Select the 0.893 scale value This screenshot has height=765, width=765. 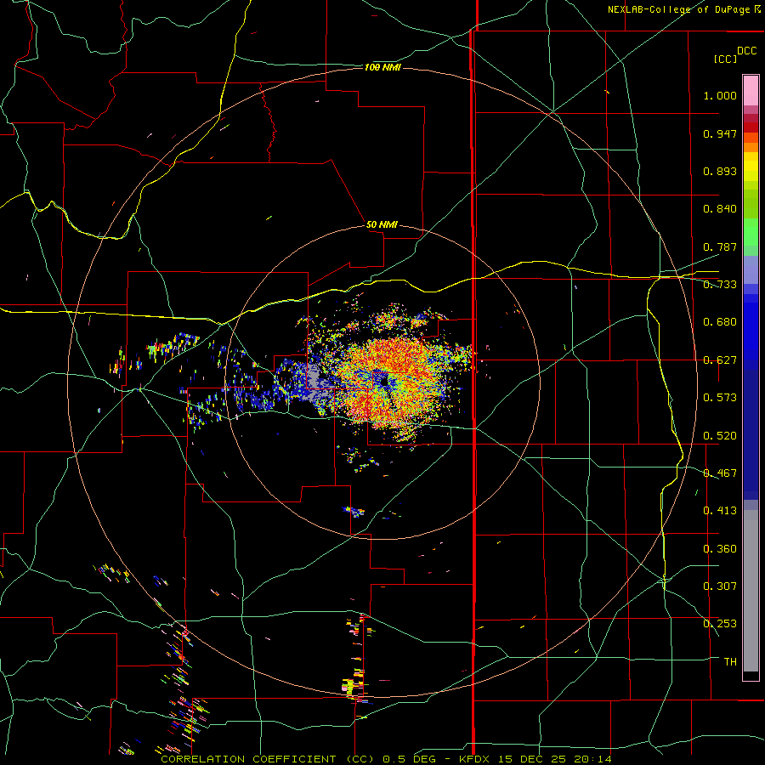click(720, 171)
